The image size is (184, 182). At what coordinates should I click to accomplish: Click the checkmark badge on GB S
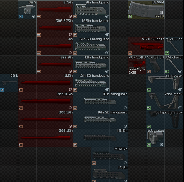[x=34, y=16]
